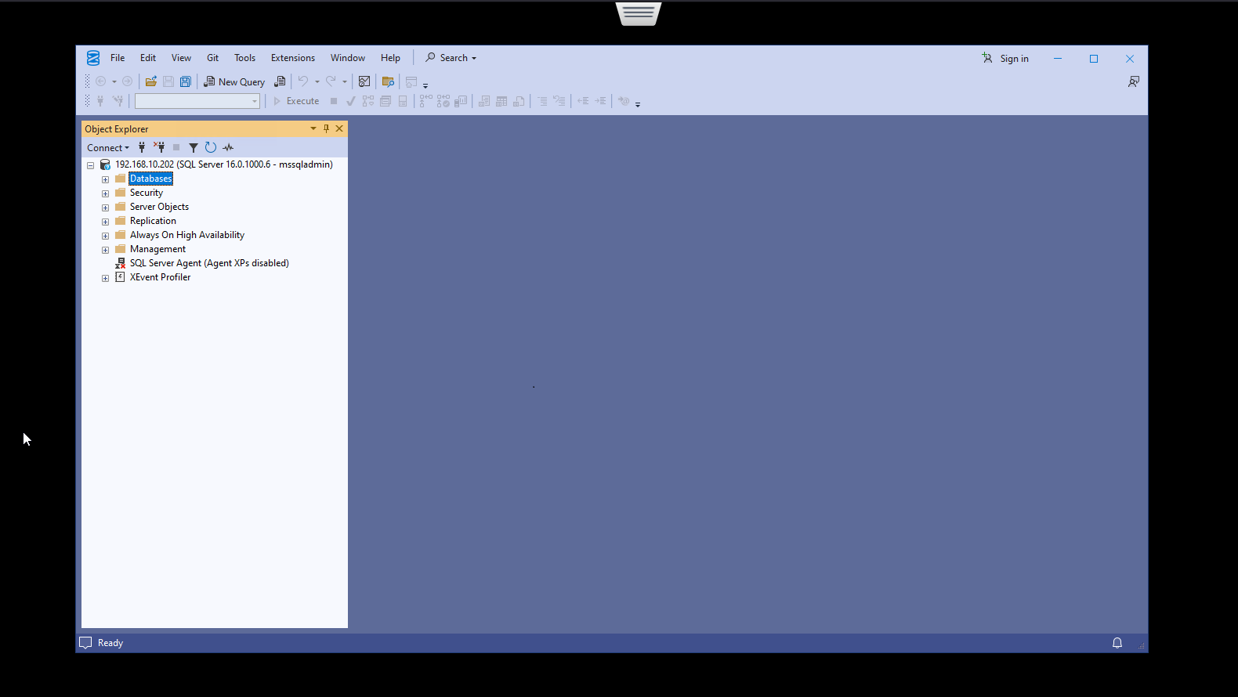Viewport: 1238px width, 697px height.
Task: Collapse the 192.168.10.202 server node
Action: (x=91, y=165)
